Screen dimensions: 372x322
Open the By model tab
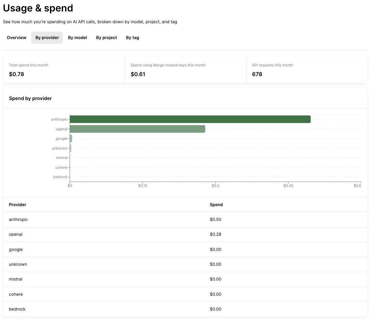coord(77,37)
